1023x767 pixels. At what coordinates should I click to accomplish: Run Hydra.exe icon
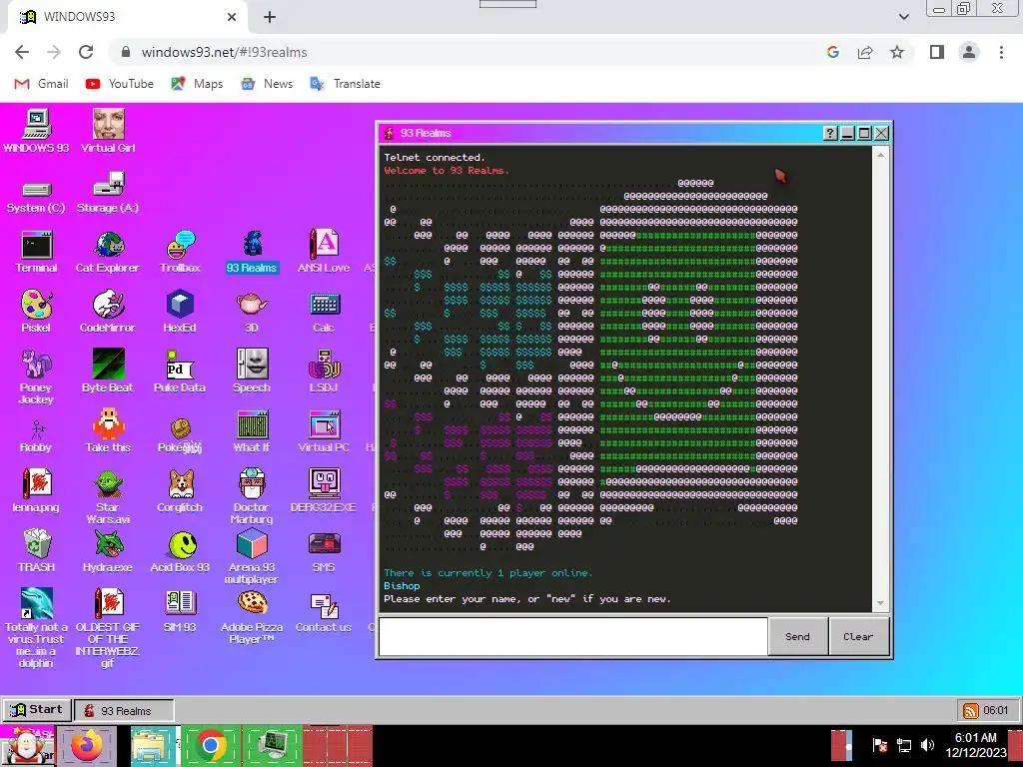click(108, 551)
